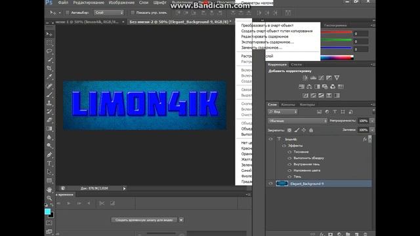Hide the Тень effect
Image resolution: width=420 pixels, height=236 pixels.
point(289,176)
